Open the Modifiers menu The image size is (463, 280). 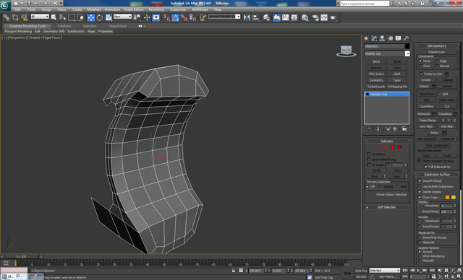click(94, 9)
